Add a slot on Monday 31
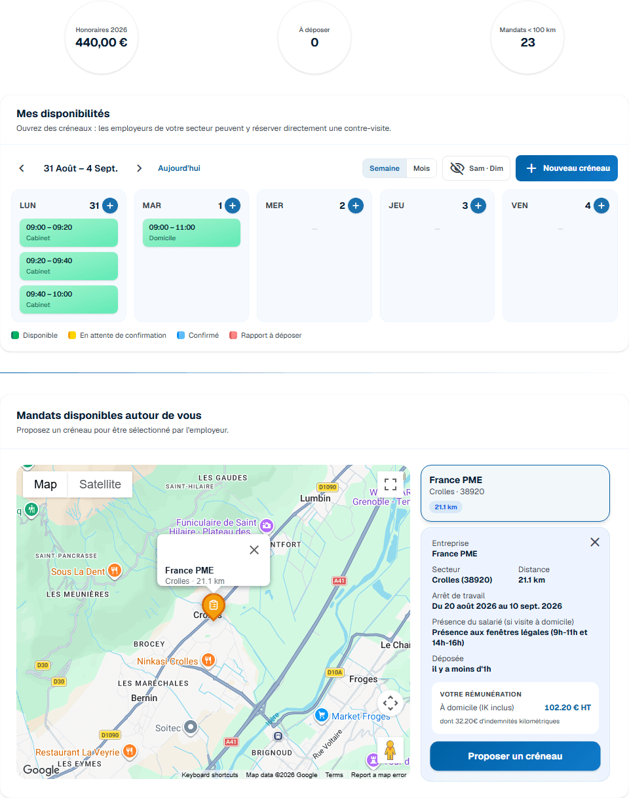 click(110, 206)
